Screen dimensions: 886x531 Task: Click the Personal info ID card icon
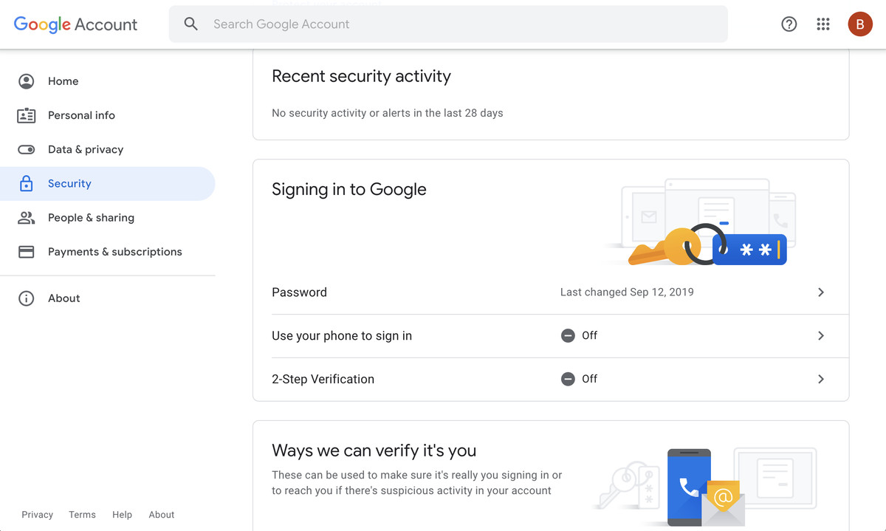(27, 115)
